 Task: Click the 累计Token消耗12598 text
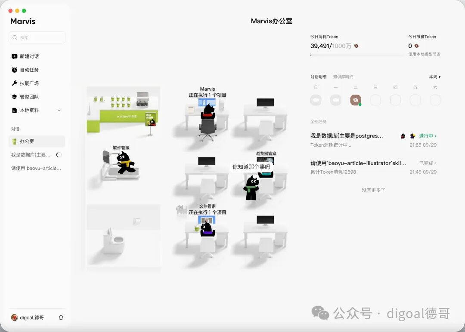[333, 172]
